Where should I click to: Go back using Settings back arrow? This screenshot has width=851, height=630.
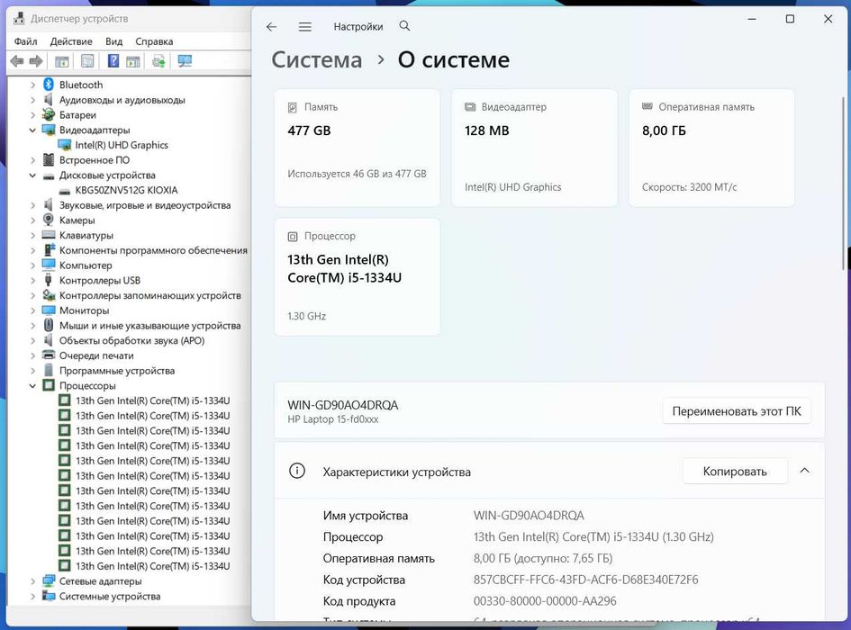coord(271,27)
